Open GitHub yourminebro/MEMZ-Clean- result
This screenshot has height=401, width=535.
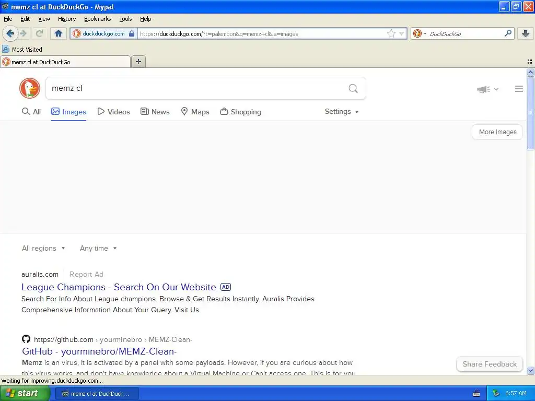(99, 351)
